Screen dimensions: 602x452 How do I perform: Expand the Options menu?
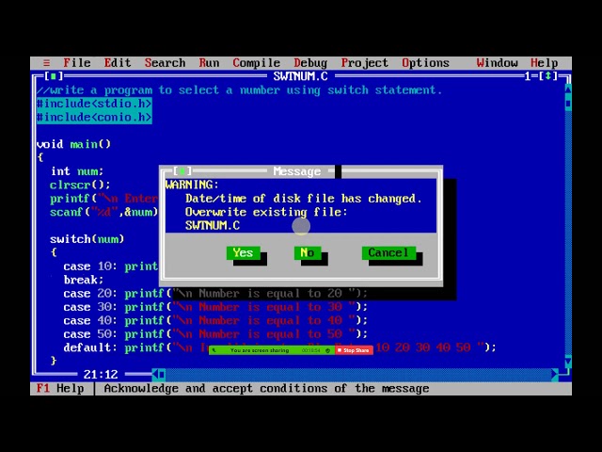pyautogui.click(x=425, y=63)
